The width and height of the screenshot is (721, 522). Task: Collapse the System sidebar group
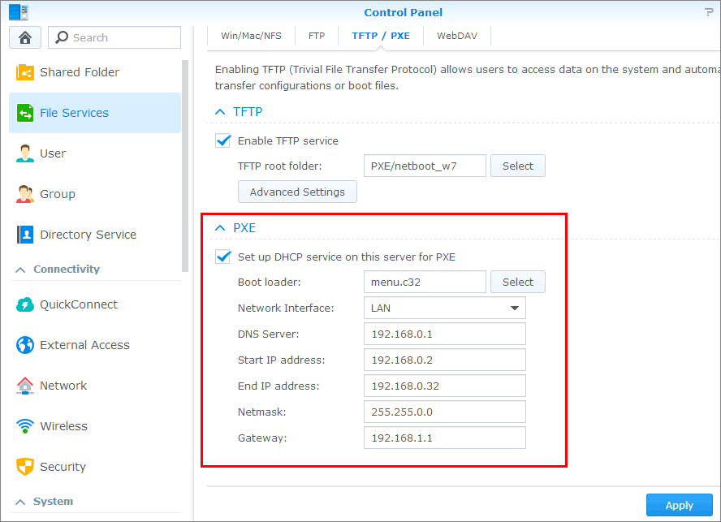pos(20,502)
